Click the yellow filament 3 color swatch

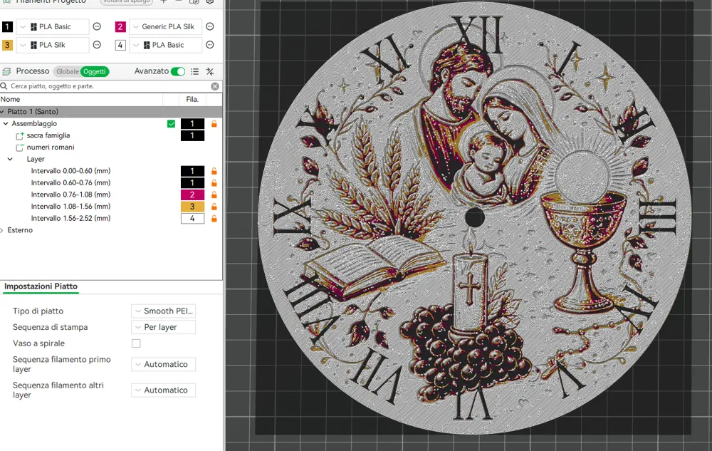(7, 45)
